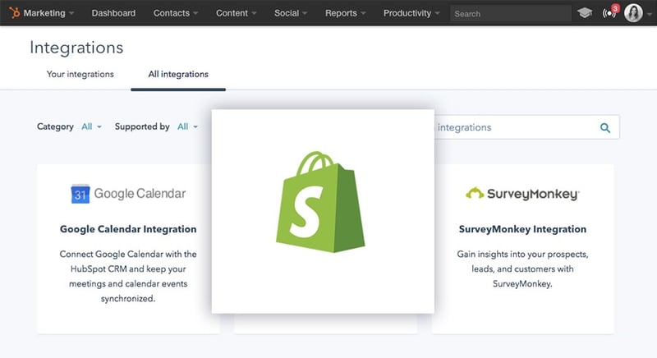Screen dimensions: 657x358
Task: Expand the Marketing dropdown menu
Action: [48, 13]
